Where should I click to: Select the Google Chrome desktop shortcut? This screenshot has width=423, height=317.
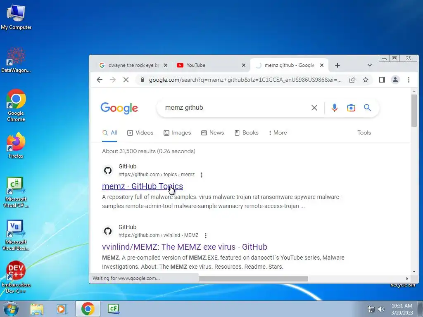(16, 105)
